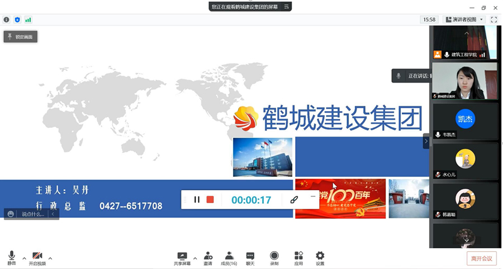Click the annotation pen on recorder bar
This screenshot has height=269, width=503.
tap(294, 199)
